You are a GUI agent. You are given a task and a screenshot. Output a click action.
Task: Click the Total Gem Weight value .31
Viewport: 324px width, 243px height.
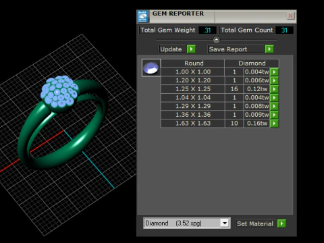(207, 30)
